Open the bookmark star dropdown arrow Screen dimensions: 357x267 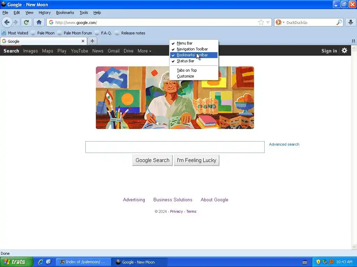pyautogui.click(x=268, y=23)
